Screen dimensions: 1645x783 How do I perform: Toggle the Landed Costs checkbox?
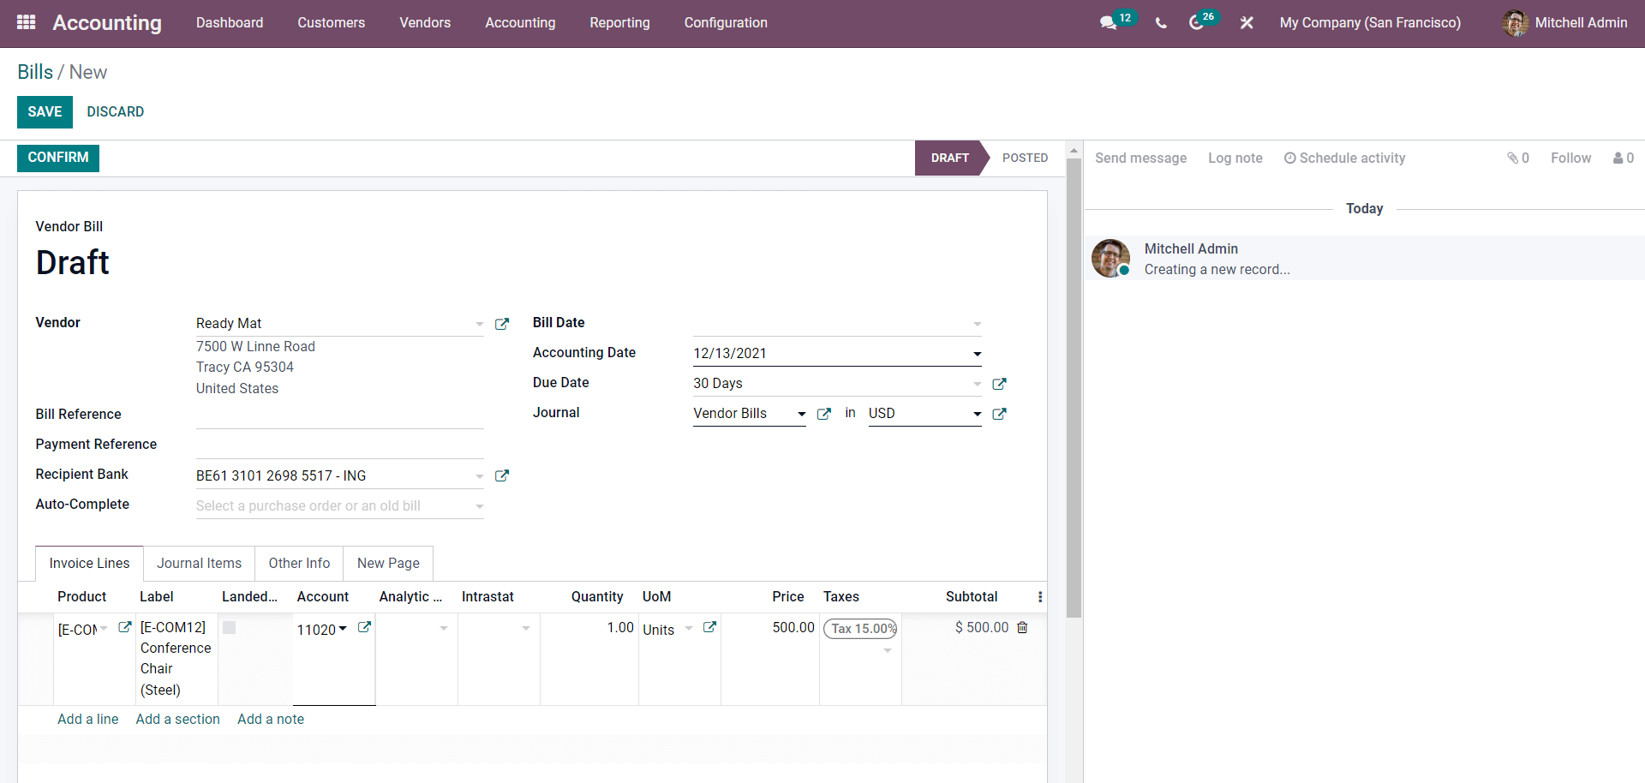point(230,628)
